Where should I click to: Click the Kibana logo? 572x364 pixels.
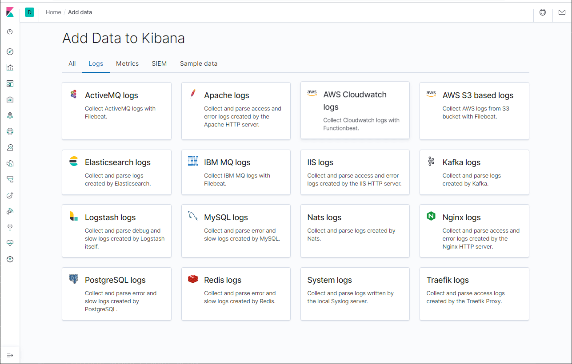[10, 12]
